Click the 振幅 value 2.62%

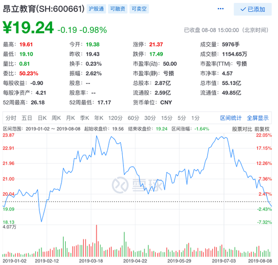tap(94, 73)
